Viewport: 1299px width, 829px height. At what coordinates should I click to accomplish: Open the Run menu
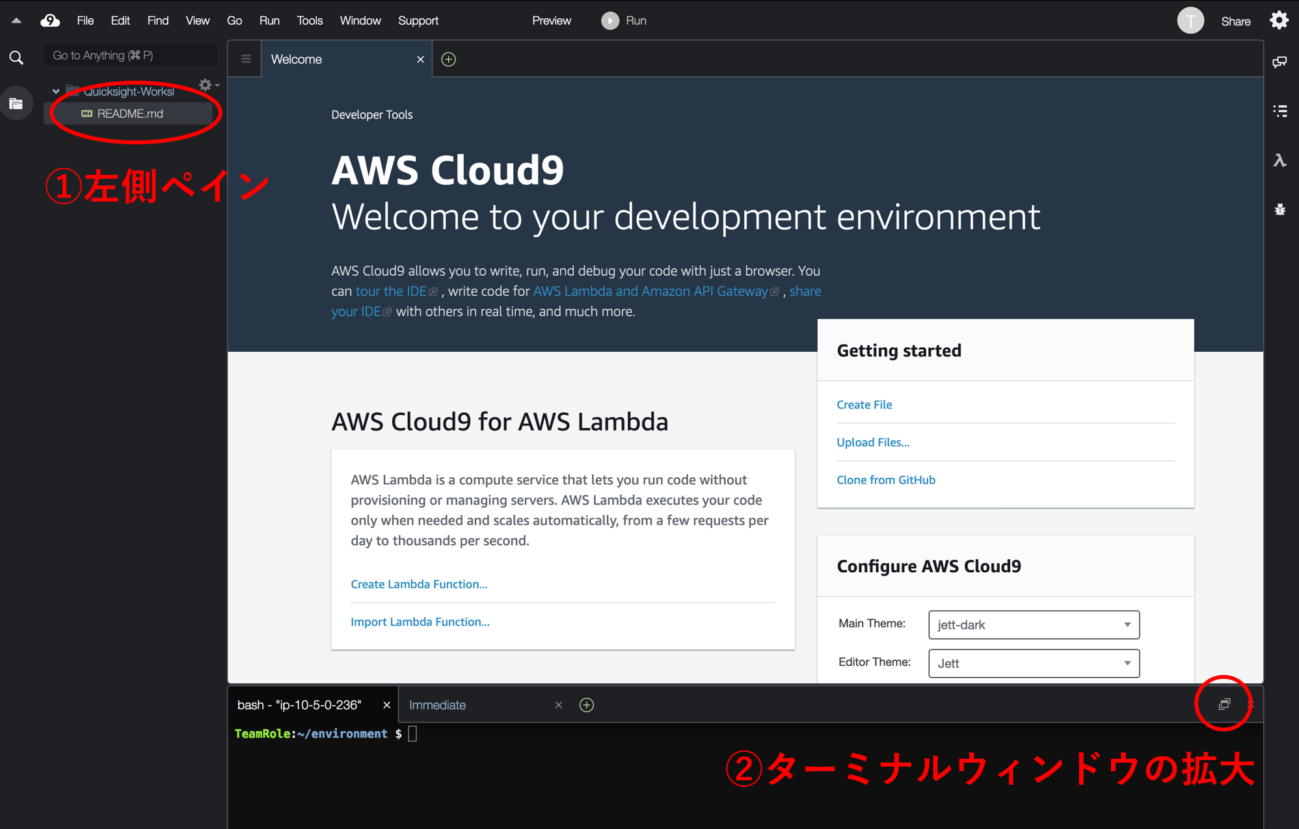click(x=269, y=21)
